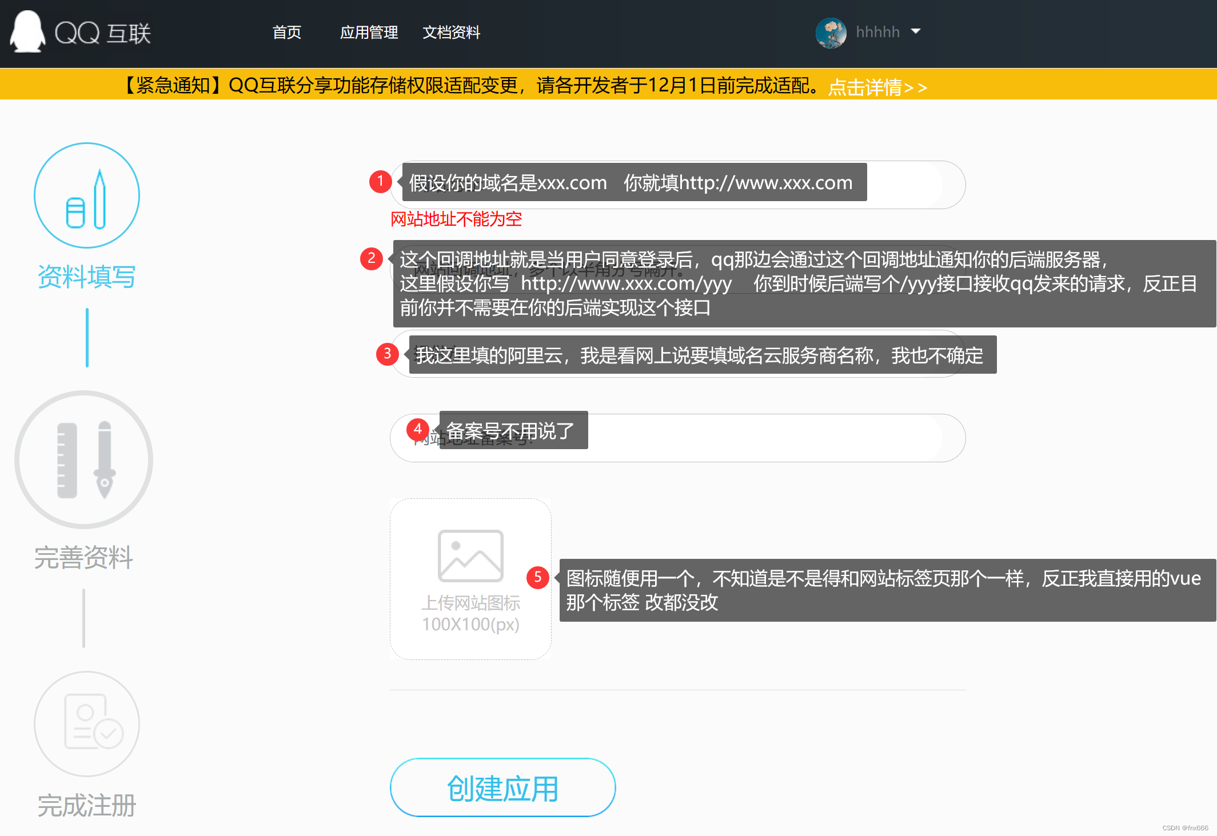Image resolution: width=1217 pixels, height=836 pixels.
Task: Click the red annotation marker 5
Action: [x=537, y=577]
